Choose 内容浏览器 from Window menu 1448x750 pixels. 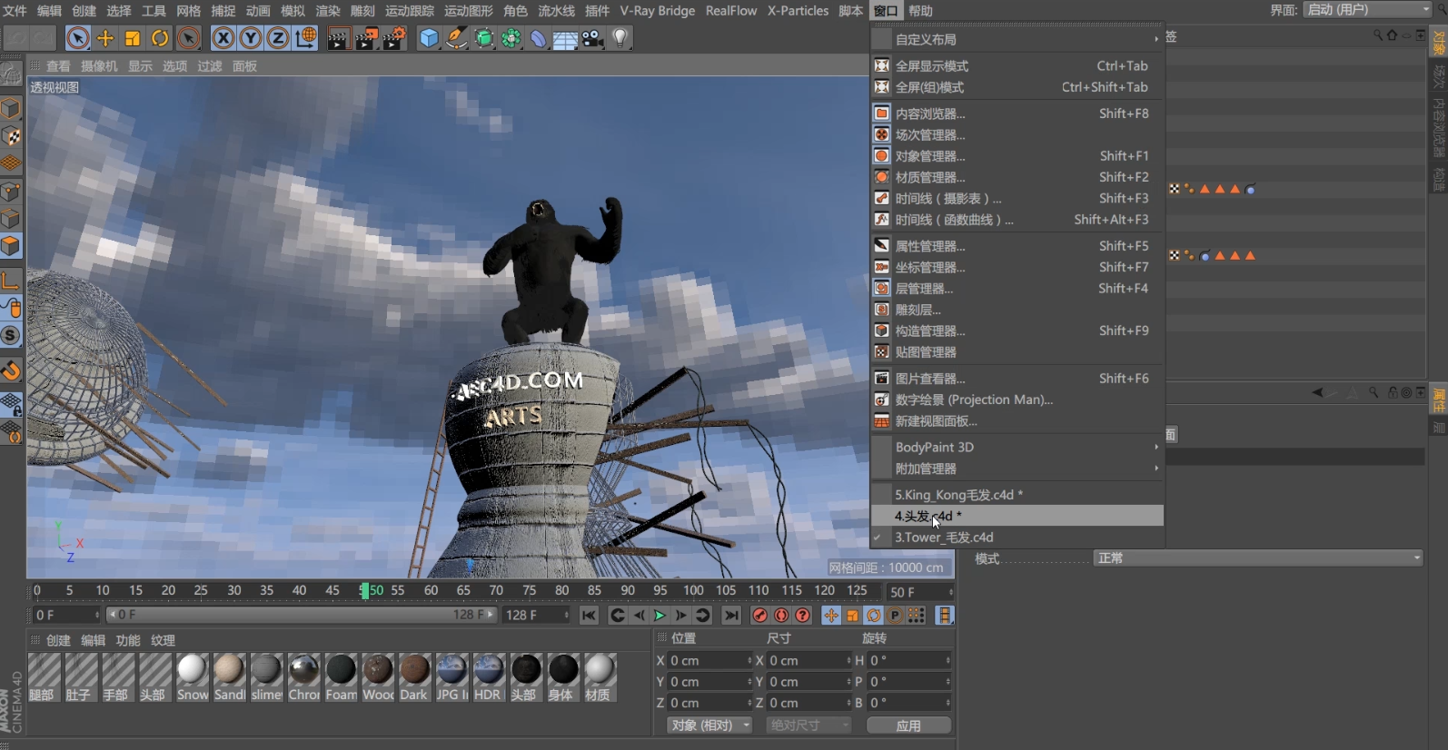point(1017,113)
